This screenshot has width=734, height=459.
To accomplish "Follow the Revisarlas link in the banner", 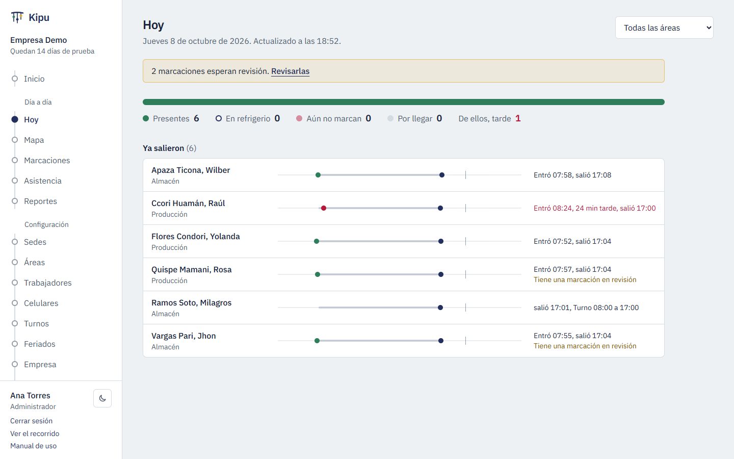I will (x=290, y=71).
